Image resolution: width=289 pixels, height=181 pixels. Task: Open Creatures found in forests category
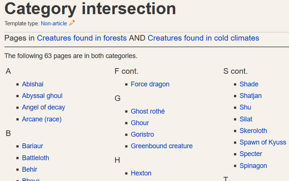82,38
